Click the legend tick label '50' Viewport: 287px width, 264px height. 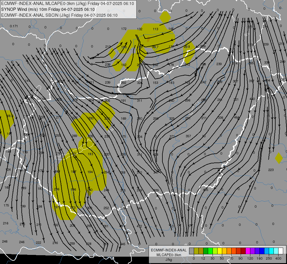pyautogui.click(x=222, y=258)
